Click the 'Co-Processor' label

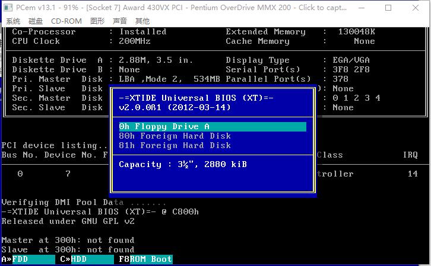[44, 31]
